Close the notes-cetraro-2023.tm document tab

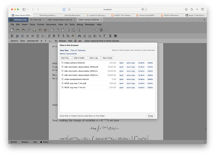101,20
